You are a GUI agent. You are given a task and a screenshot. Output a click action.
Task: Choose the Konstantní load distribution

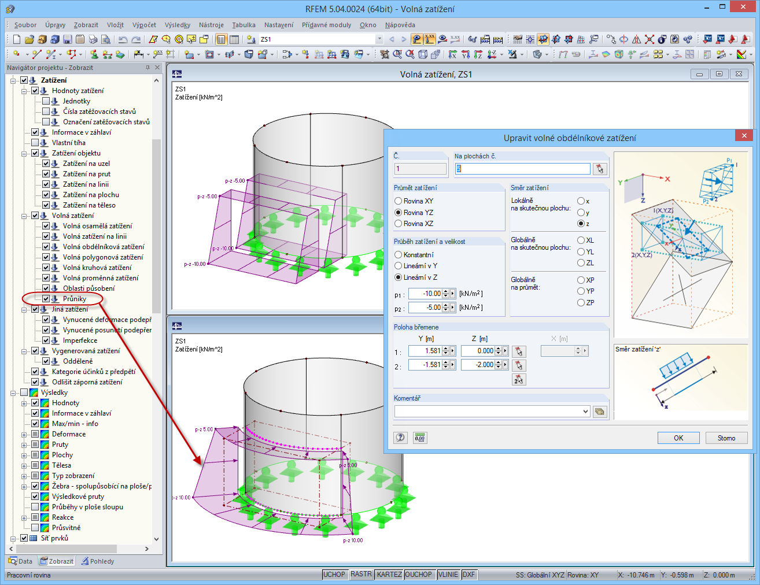click(414, 255)
